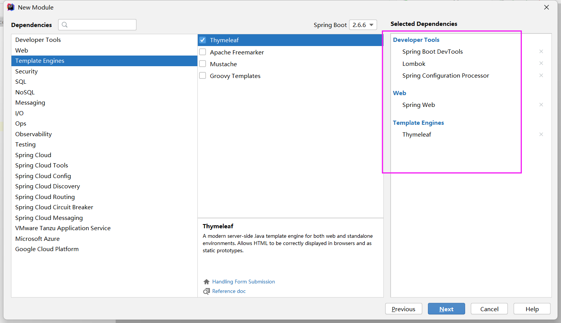Check the Mustache template engine
This screenshot has width=561, height=323.
[x=203, y=64]
